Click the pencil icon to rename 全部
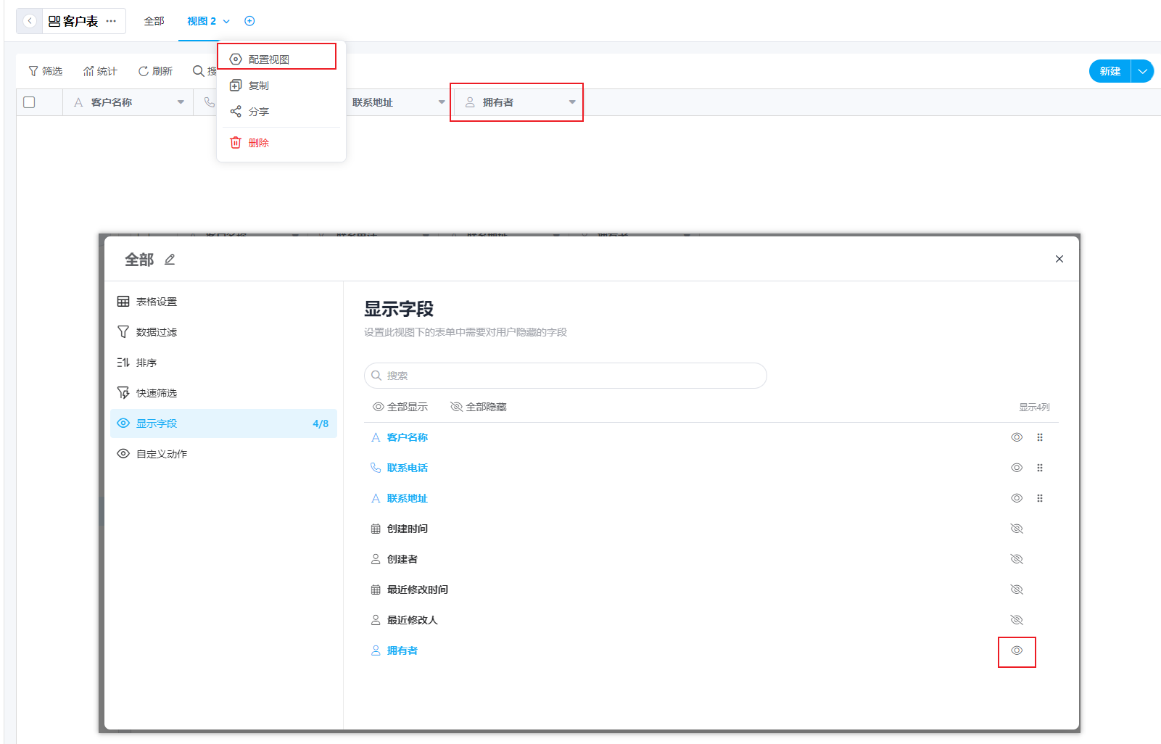This screenshot has height=744, width=1161. pos(170,260)
